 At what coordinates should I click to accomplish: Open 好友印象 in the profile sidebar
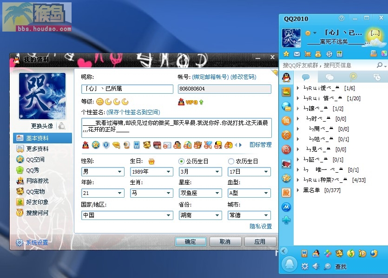(x=37, y=202)
